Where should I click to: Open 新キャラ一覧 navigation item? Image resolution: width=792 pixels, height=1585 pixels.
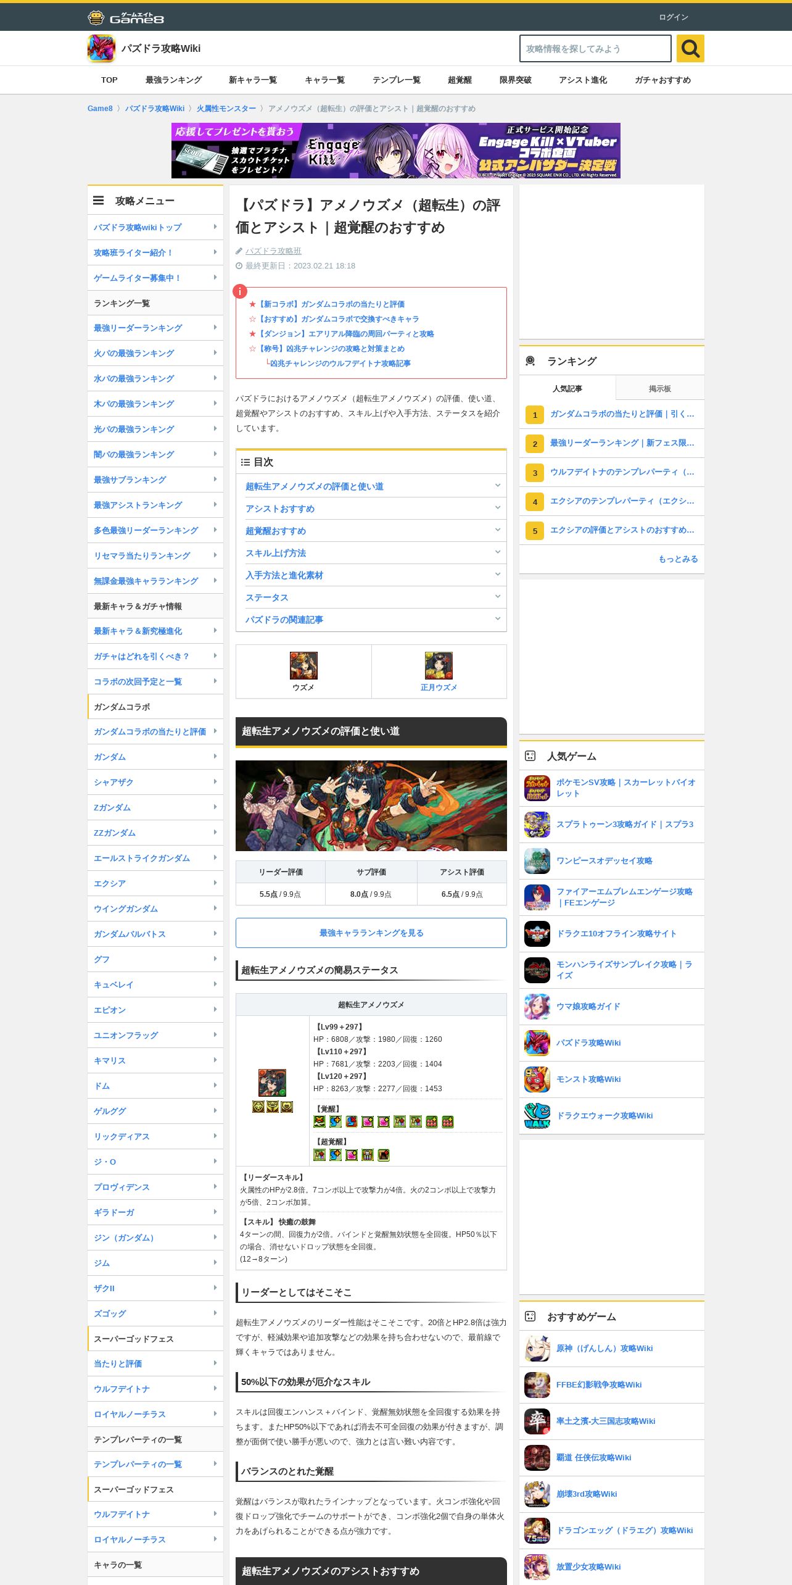(253, 80)
